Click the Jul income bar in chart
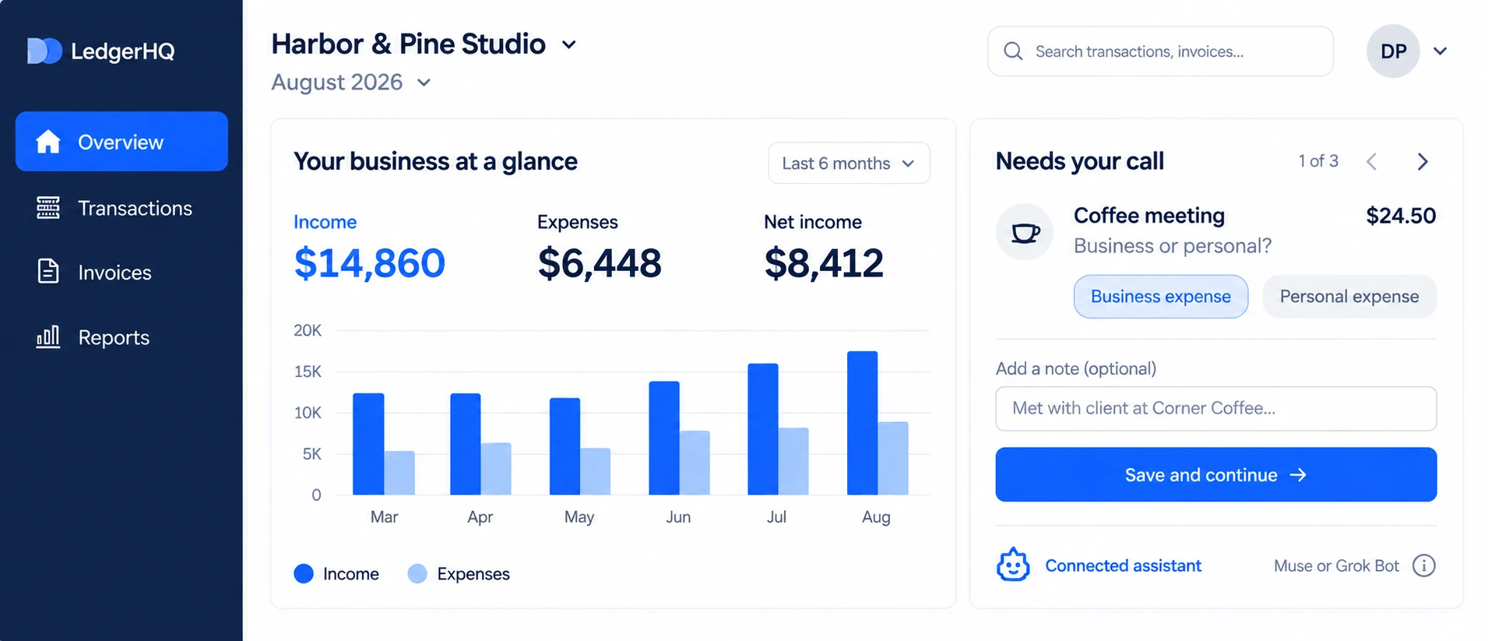Screen dimensions: 1488x641 click(x=763, y=429)
